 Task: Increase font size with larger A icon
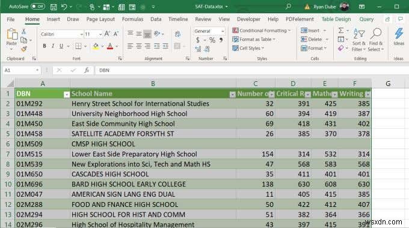tap(107, 34)
